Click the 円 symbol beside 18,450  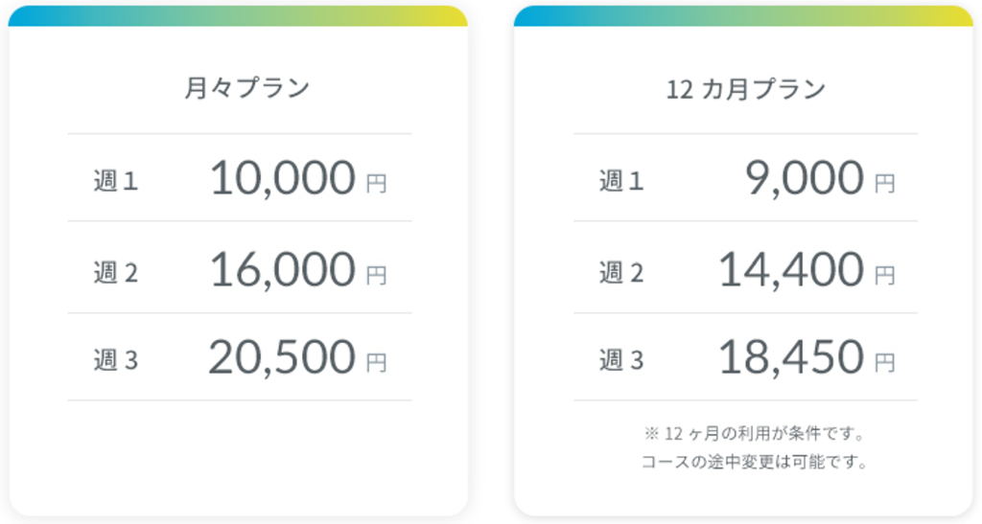coord(885,363)
